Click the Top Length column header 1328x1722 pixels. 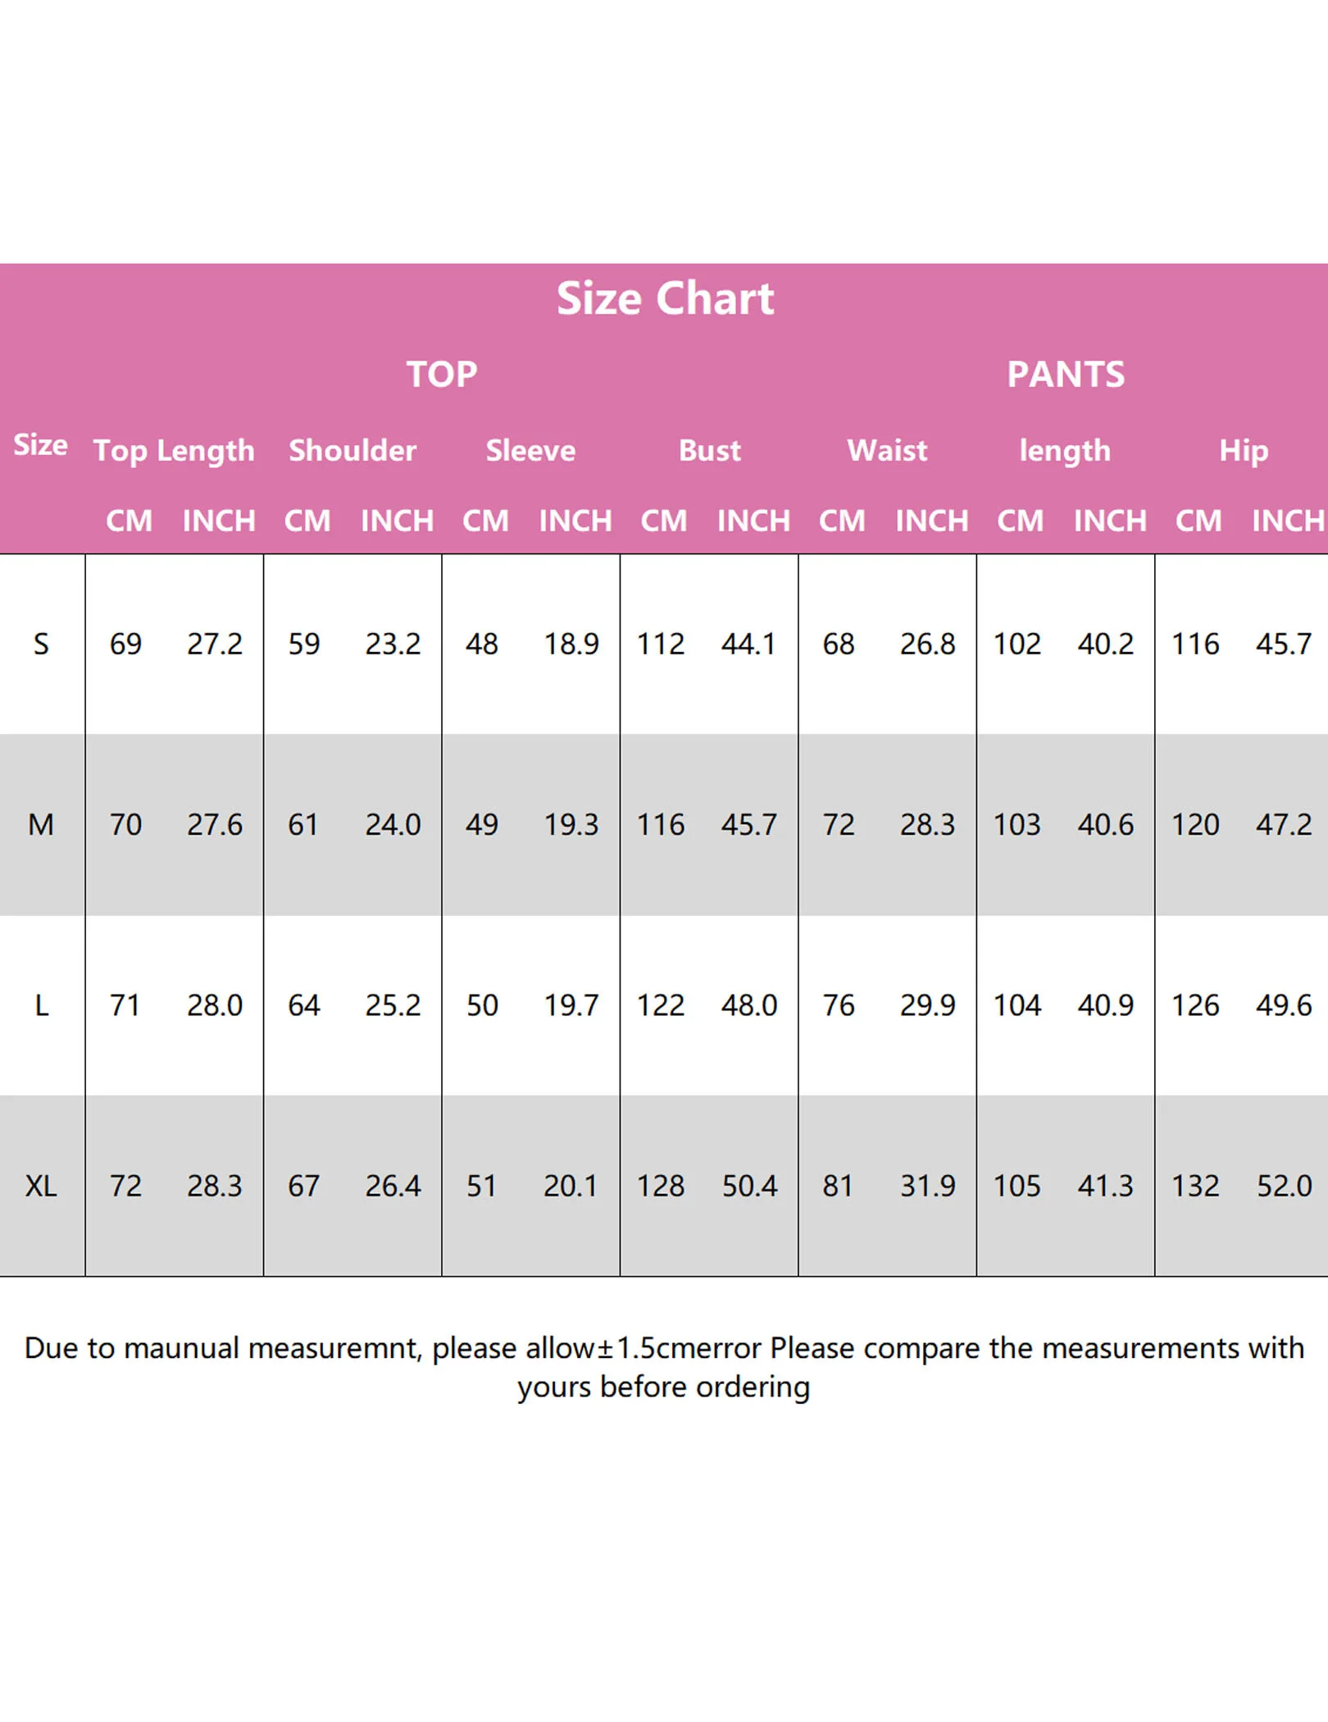point(174,451)
